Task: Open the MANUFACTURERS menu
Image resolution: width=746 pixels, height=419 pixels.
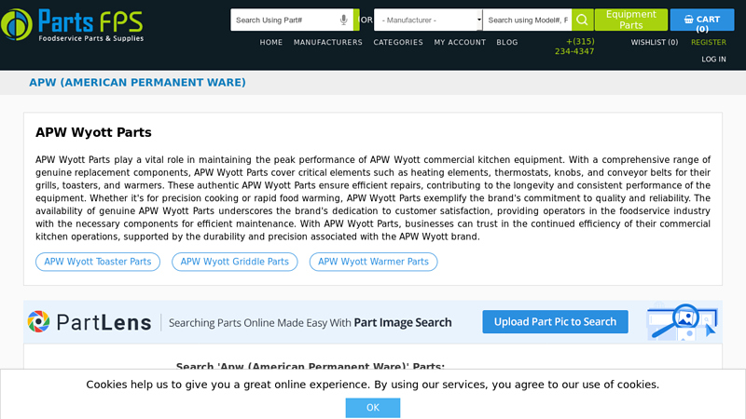Action: 328,42
